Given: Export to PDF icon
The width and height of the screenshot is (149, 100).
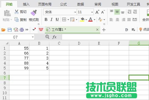Looking at the screenshot, I should coord(16,30).
